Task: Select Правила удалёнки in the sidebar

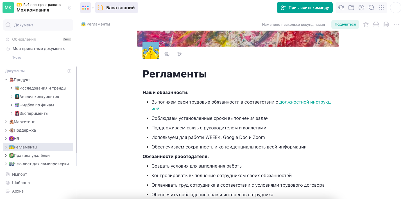Action: tap(31, 155)
